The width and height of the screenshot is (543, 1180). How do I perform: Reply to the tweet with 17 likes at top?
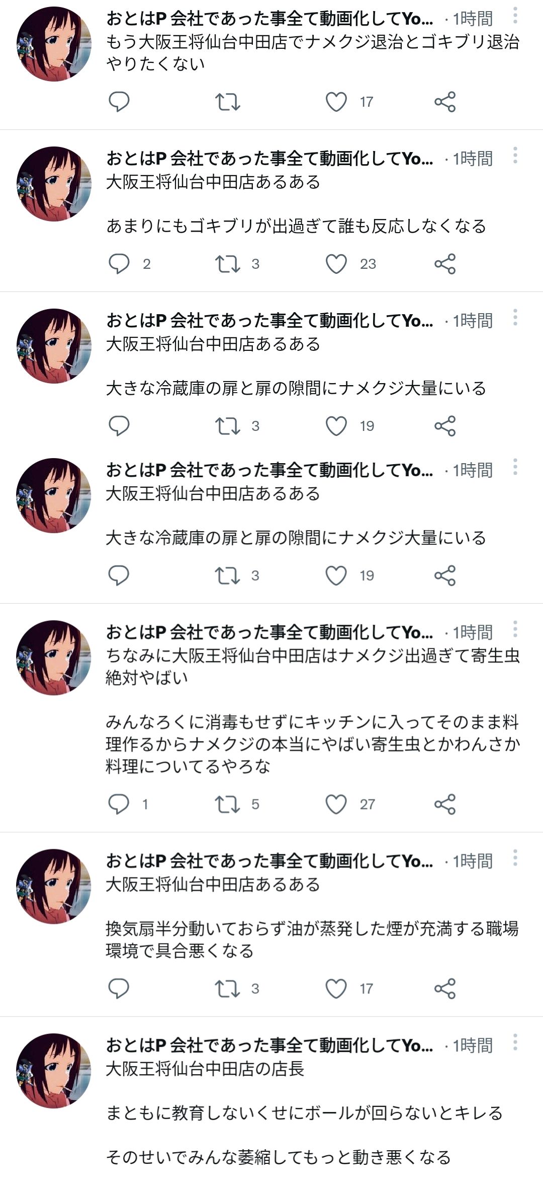119,102
